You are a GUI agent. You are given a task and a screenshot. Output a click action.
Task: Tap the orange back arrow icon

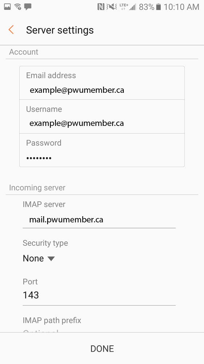click(x=11, y=30)
